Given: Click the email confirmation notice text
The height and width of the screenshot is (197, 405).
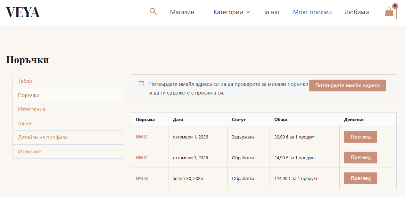Looking at the screenshot, I should tap(229, 88).
